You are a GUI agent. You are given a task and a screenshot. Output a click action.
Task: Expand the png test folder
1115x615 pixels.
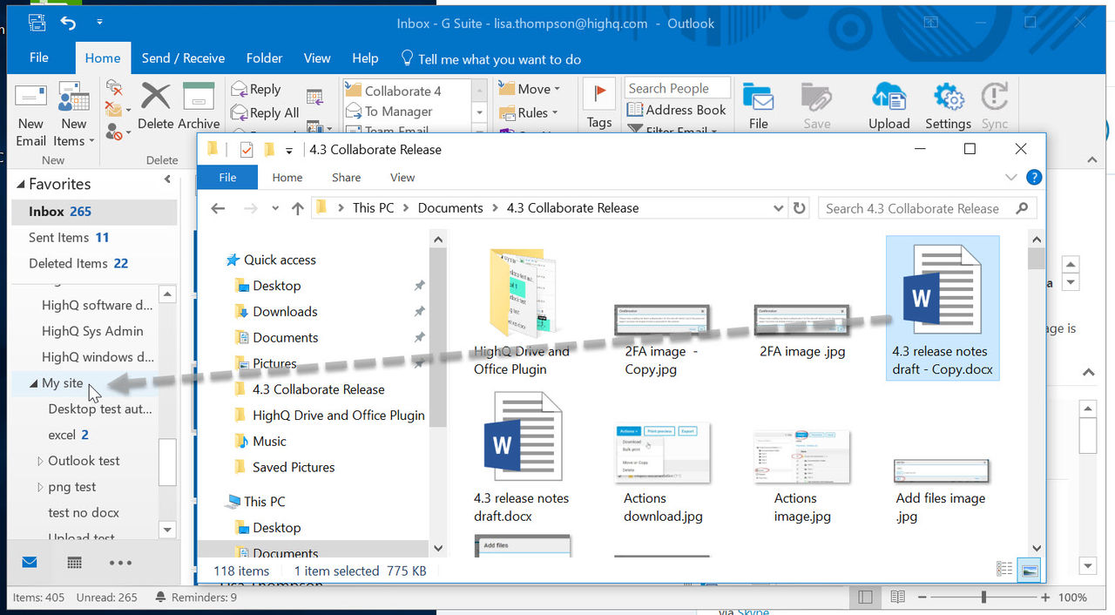click(40, 487)
